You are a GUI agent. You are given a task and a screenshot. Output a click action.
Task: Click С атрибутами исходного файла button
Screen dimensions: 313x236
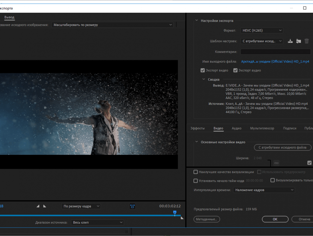pyautogui.click(x=282, y=148)
